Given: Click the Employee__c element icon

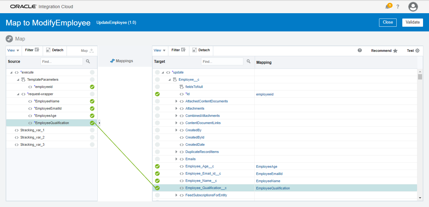Looking at the screenshot, I should [x=175, y=79].
